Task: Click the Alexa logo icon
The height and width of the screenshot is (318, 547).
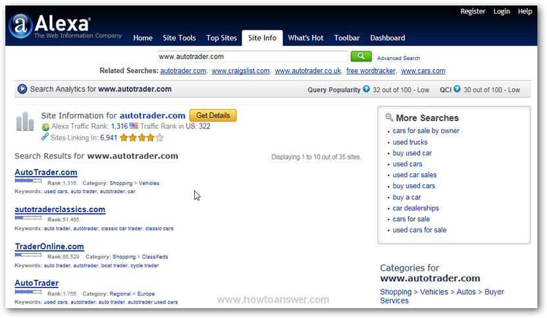Action: [20, 26]
